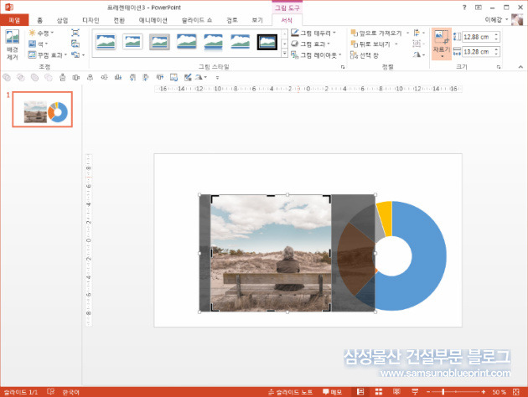Open Picture Effects (그림 효과) dropdown

[310, 44]
